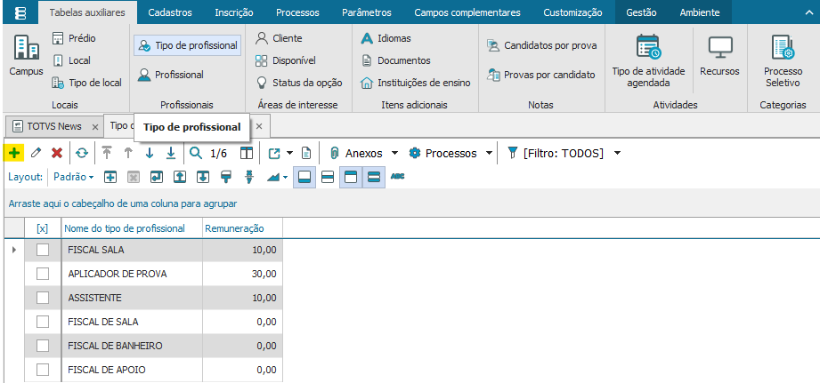820x383 pixels.
Task: Open the Recursos ribbon icon
Action: pos(719,58)
